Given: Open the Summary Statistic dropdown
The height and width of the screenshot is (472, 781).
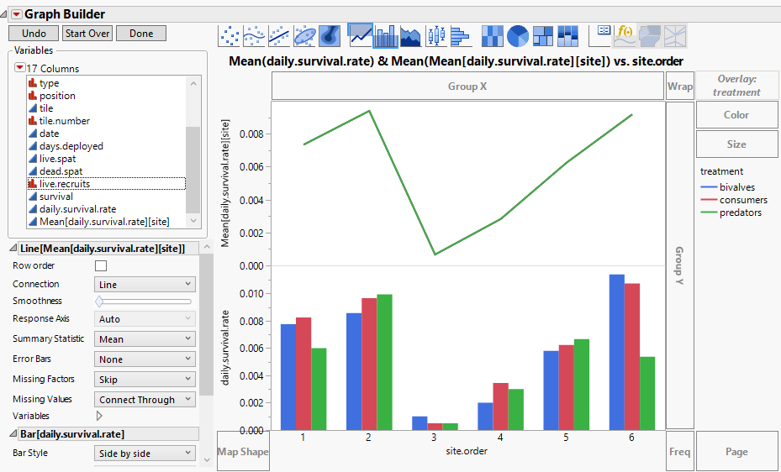Looking at the screenshot, I should [x=145, y=339].
